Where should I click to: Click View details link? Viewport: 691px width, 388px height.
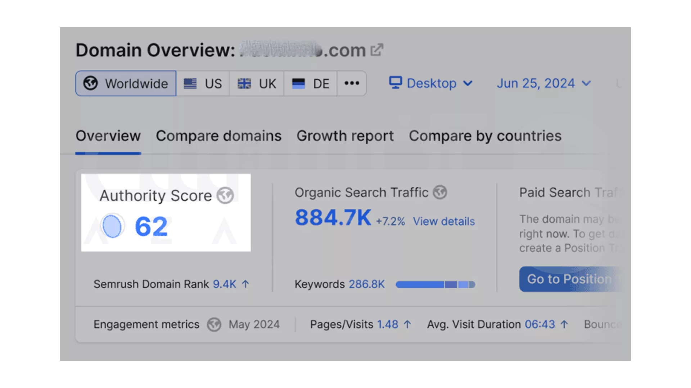click(443, 221)
